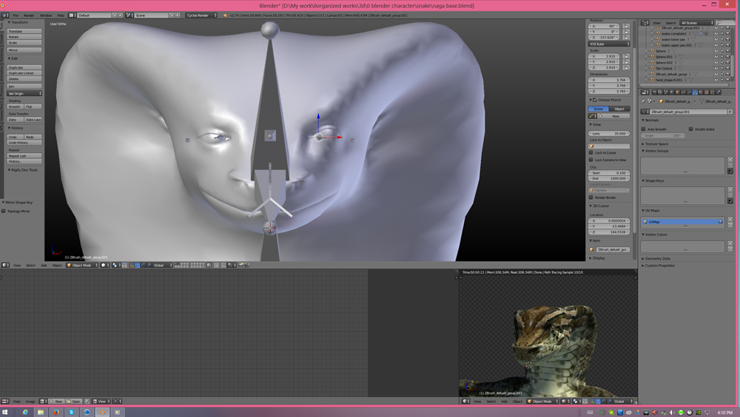The width and height of the screenshot is (740, 417).
Task: Open the Cycles Render engine dropdown
Action: pyautogui.click(x=201, y=15)
